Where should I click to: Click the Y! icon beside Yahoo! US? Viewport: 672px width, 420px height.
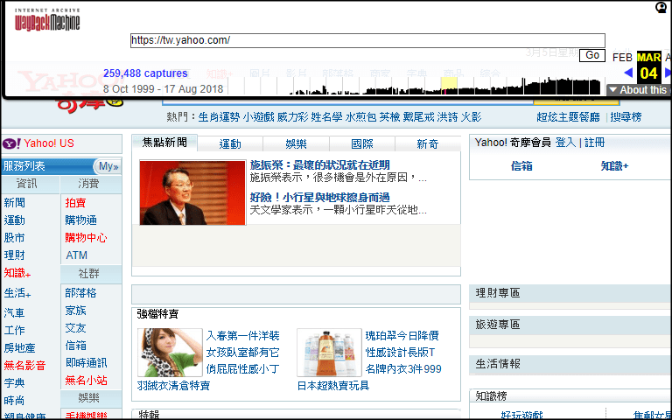(x=11, y=143)
